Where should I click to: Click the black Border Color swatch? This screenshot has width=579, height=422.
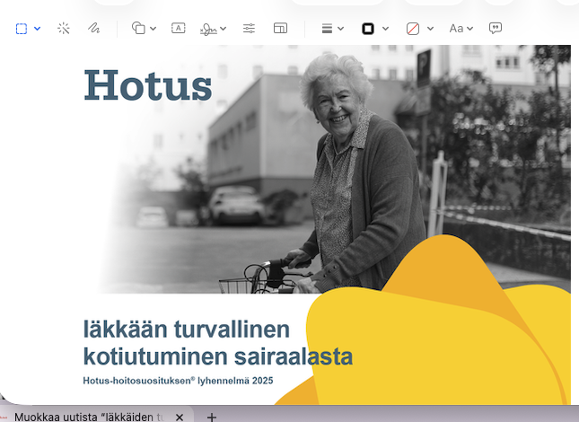[368, 29]
